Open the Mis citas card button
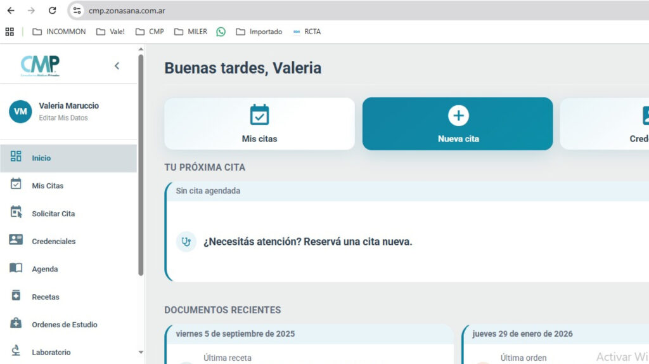The image size is (649, 364). [x=259, y=124]
